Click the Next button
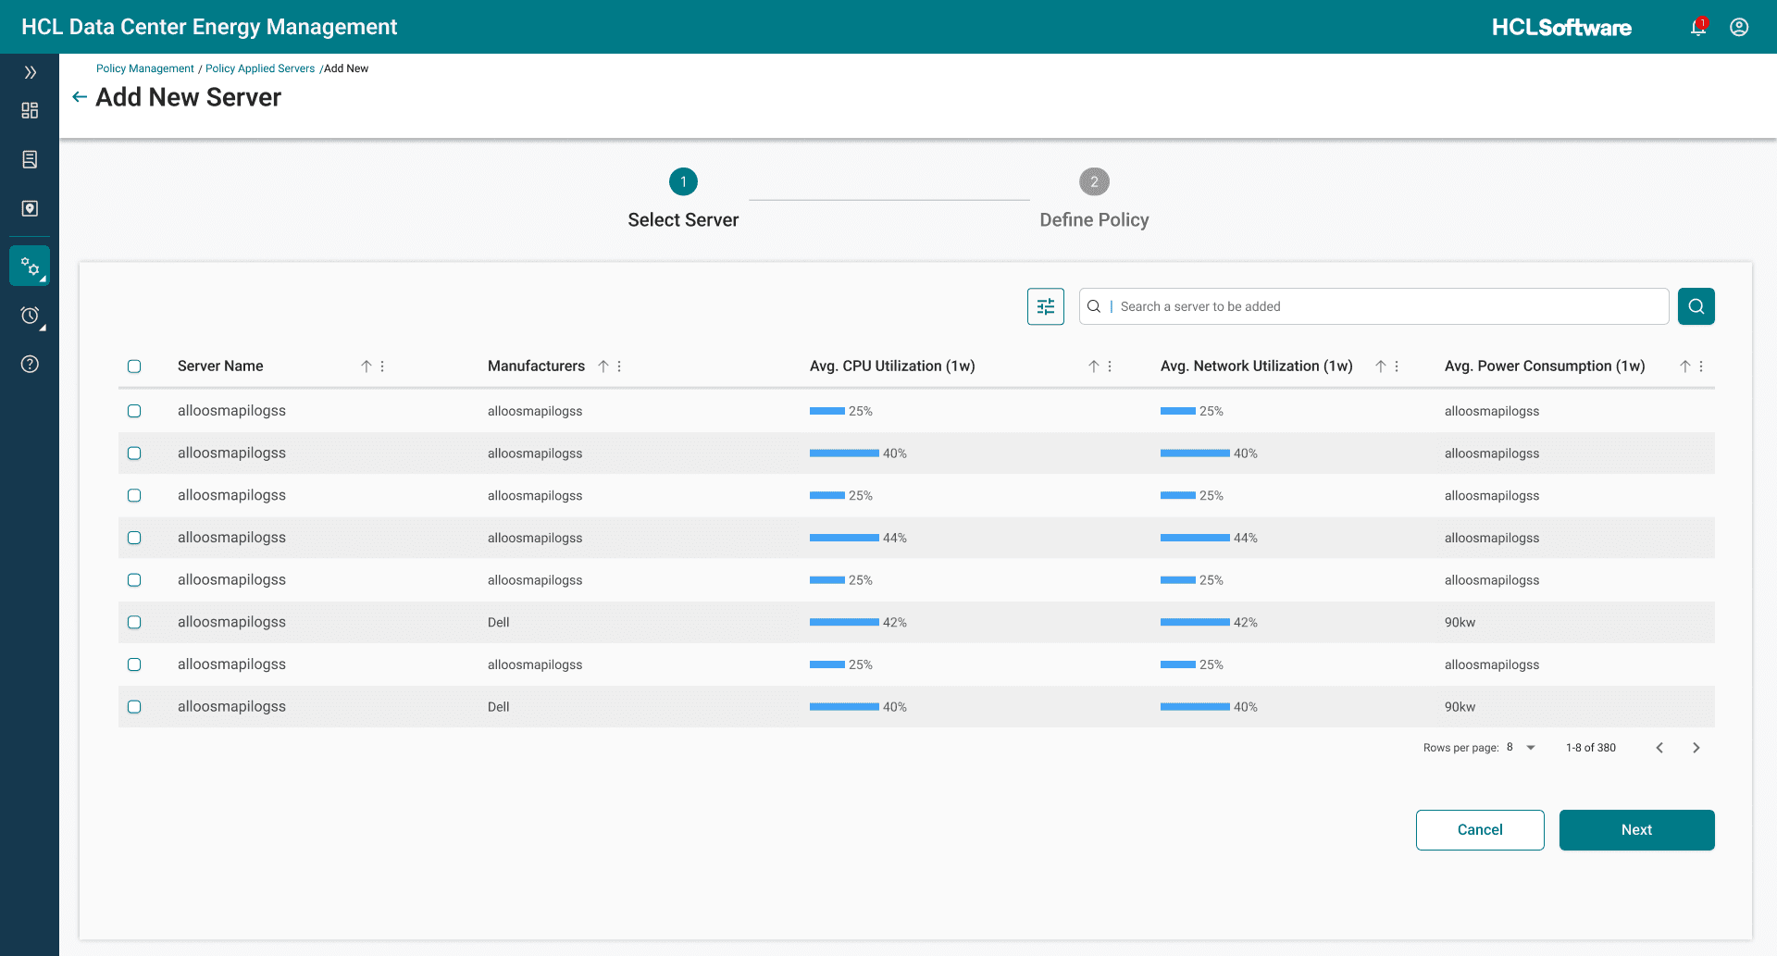The image size is (1777, 956). (1636, 830)
